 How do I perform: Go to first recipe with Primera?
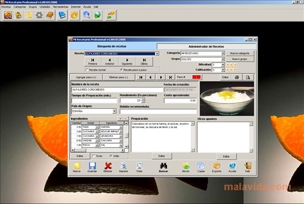pos(93,62)
